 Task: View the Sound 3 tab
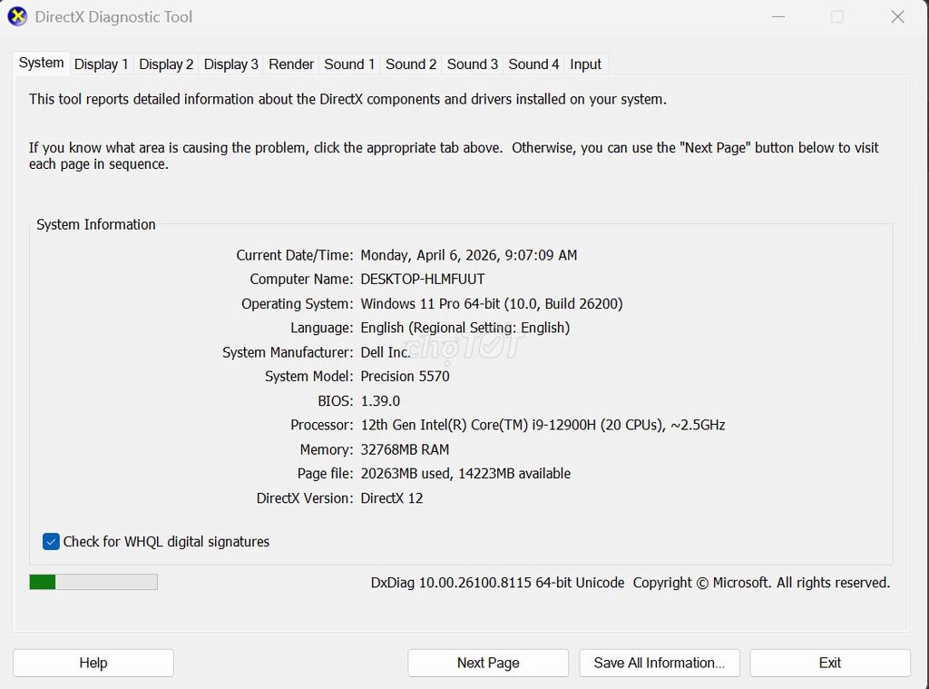tap(472, 64)
